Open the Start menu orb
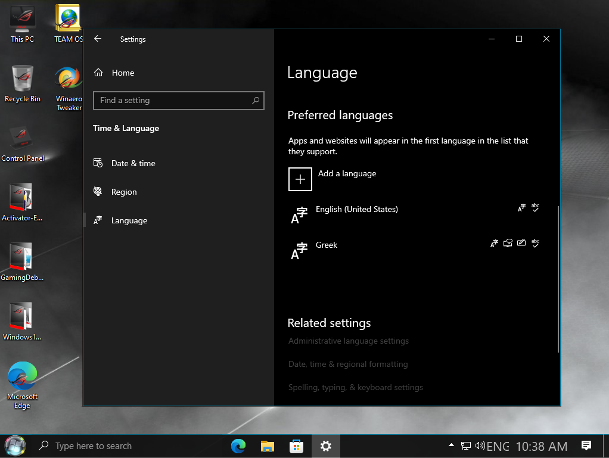 click(x=15, y=446)
